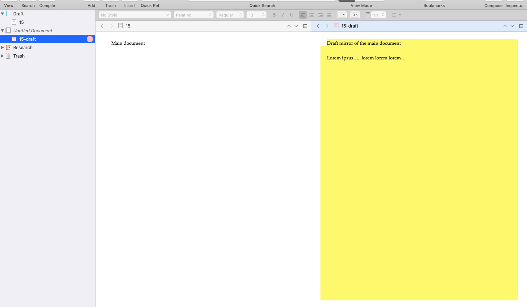Select document 15 in the binder
The width and height of the screenshot is (527, 307).
pos(48,22)
